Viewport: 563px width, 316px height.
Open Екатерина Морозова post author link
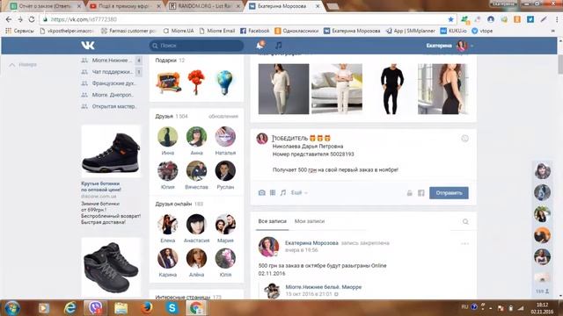point(311,243)
